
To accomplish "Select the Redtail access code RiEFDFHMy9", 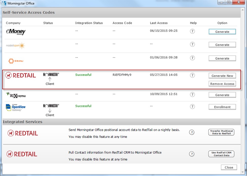I will pyautogui.click(x=122, y=75).
